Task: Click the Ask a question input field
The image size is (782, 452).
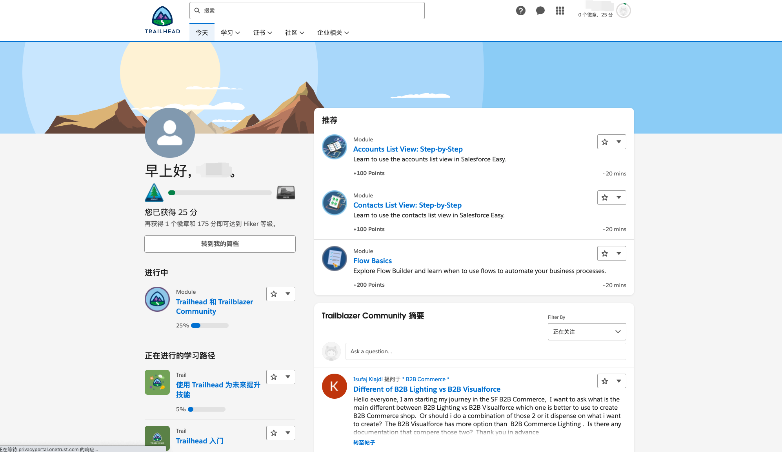Action: [485, 351]
